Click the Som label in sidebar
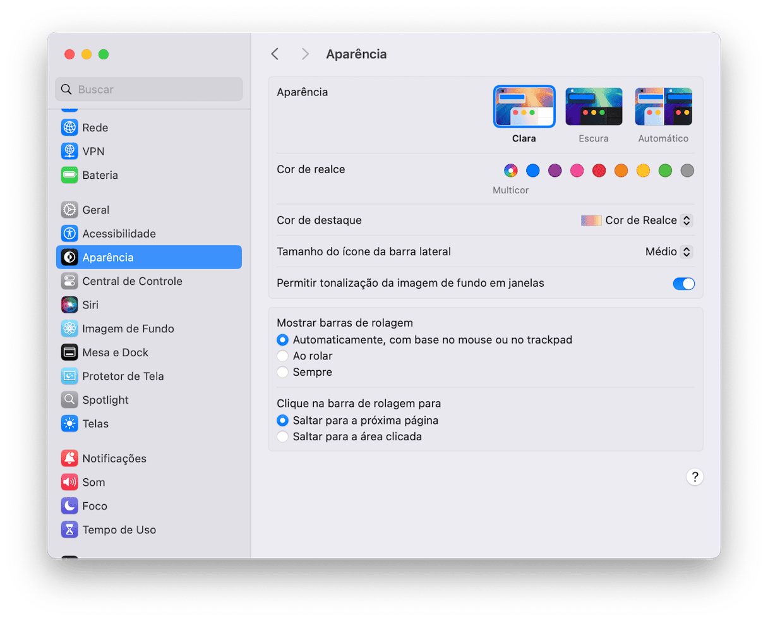Screen dimensions: 768x621 94,483
